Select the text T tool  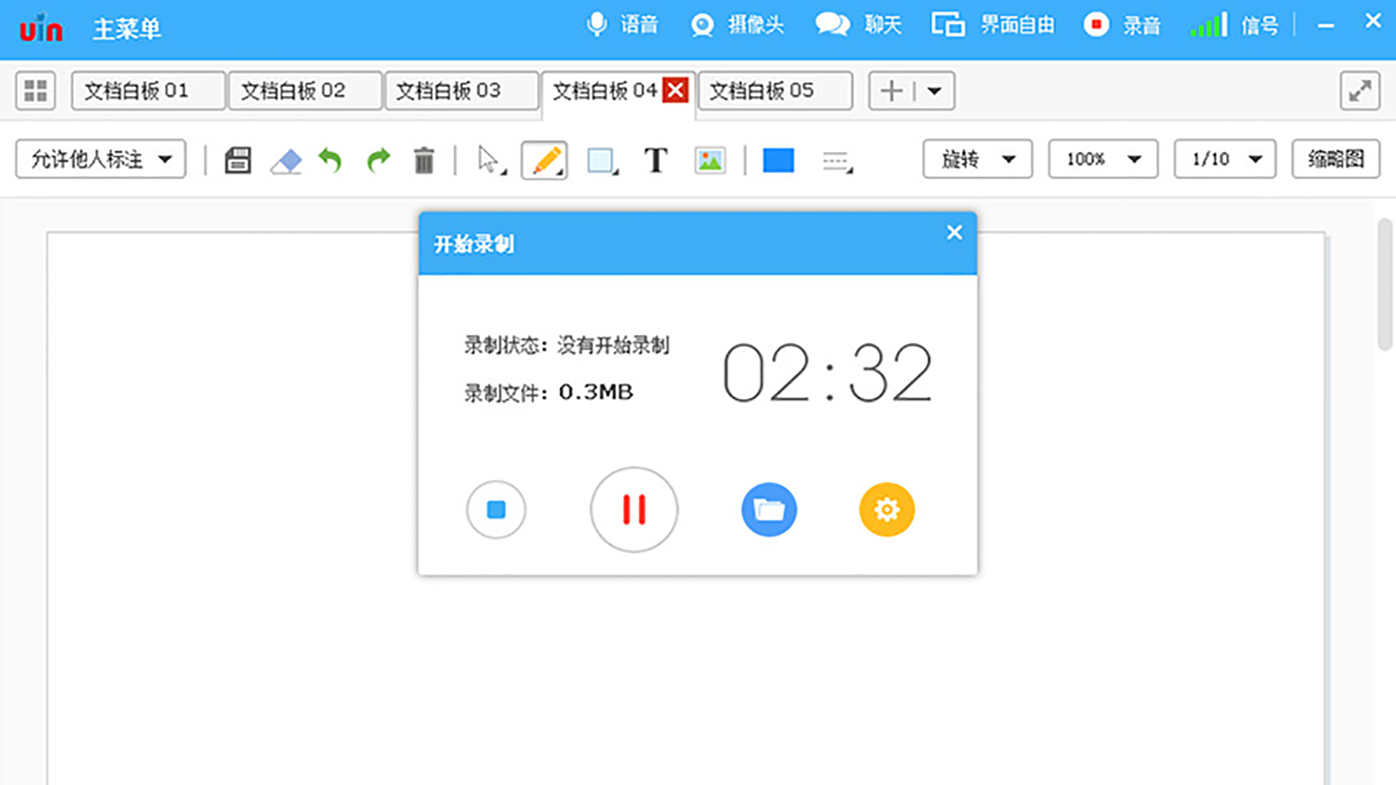[x=656, y=160]
